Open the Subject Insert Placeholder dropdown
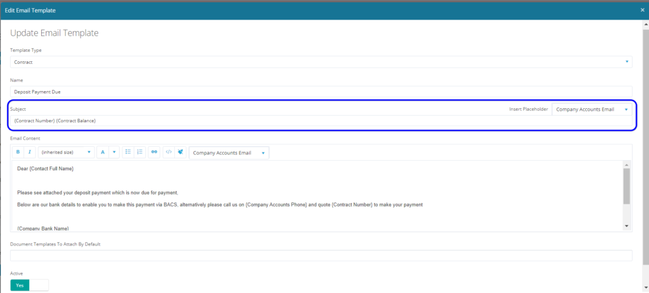Viewport: 649px width, 293px height. click(x=593, y=109)
